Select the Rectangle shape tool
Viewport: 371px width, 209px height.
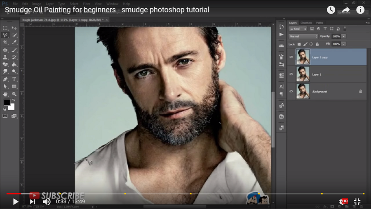(x=14, y=86)
